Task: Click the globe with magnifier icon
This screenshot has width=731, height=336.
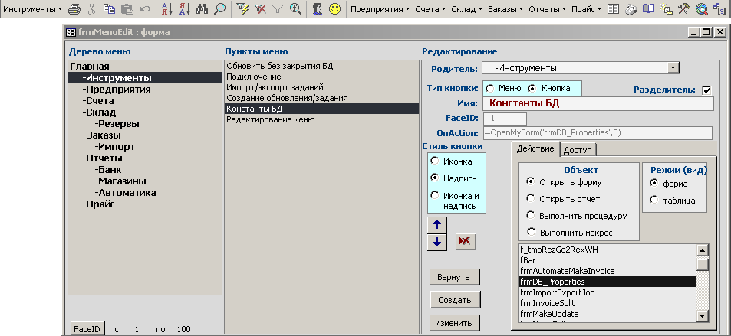Action: [x=701, y=9]
